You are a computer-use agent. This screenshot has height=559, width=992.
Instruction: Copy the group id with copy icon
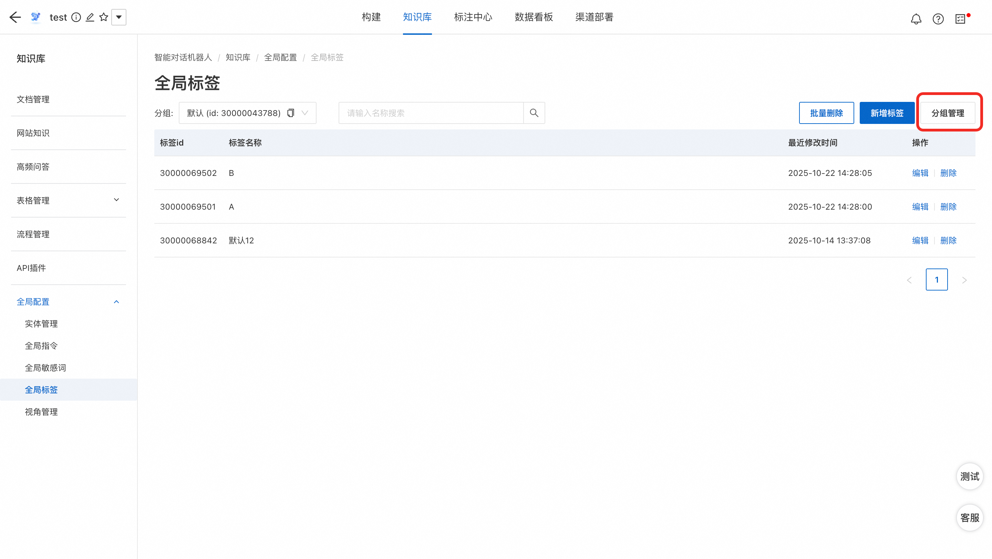coord(291,113)
